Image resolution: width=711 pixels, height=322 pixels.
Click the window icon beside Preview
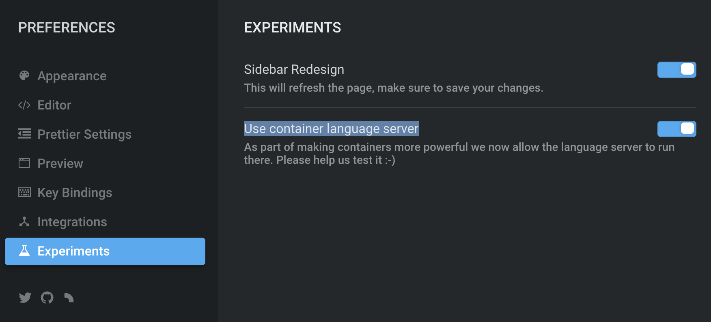pyautogui.click(x=24, y=163)
